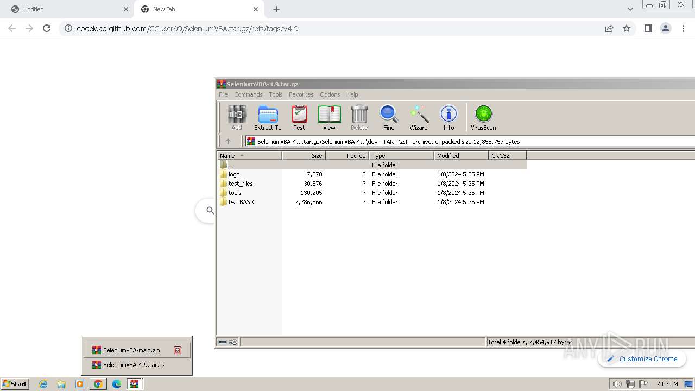
Task: Close the SeleniumVBA-main.zip preview
Action: point(178,350)
